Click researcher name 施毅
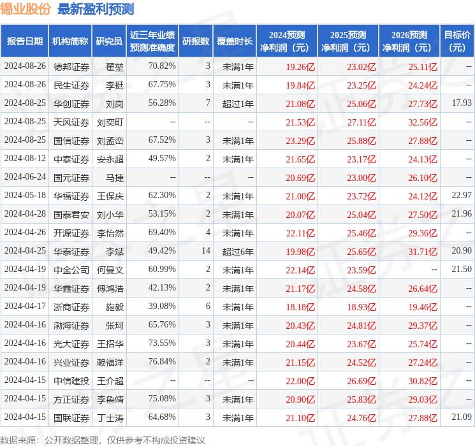This screenshot has height=446, width=475. pos(115,306)
